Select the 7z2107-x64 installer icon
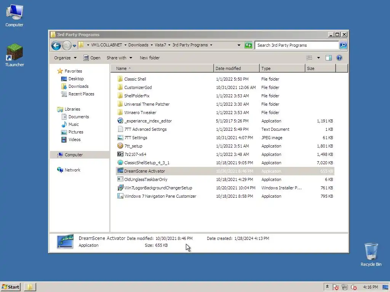This screenshot has width=390, height=292. pos(120,154)
